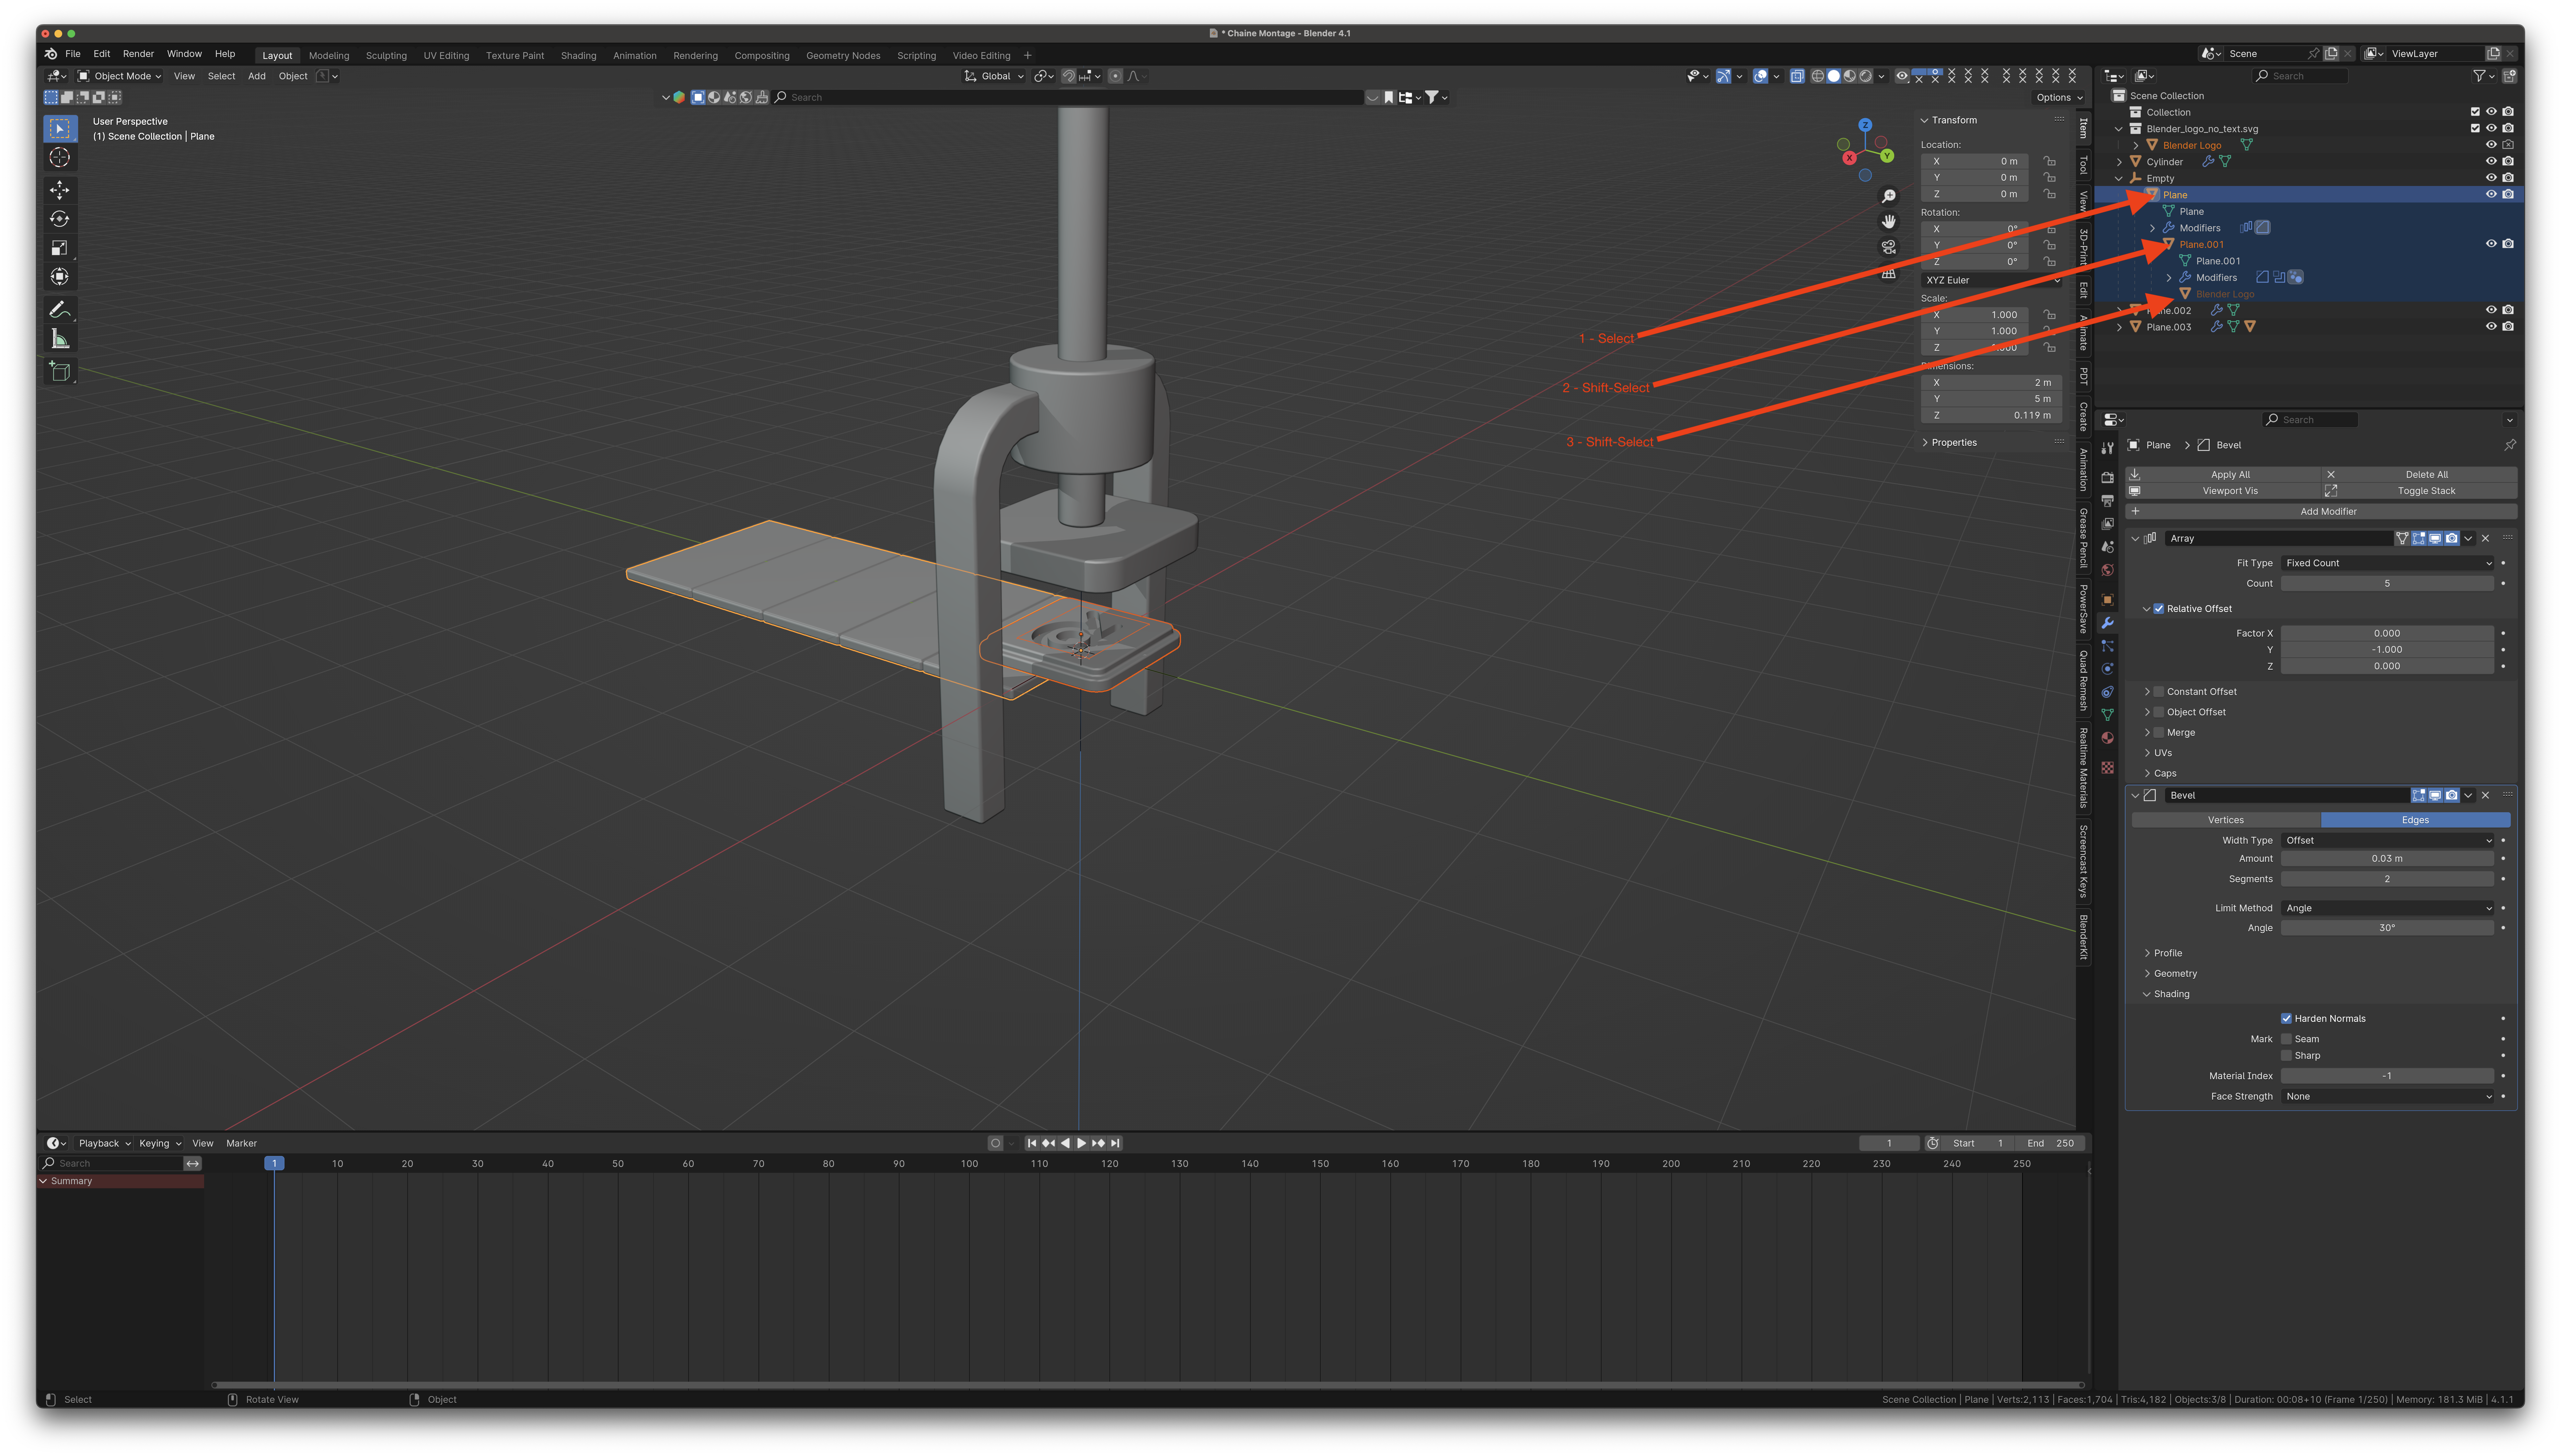Switch to the Modeling workspace tab

point(329,56)
